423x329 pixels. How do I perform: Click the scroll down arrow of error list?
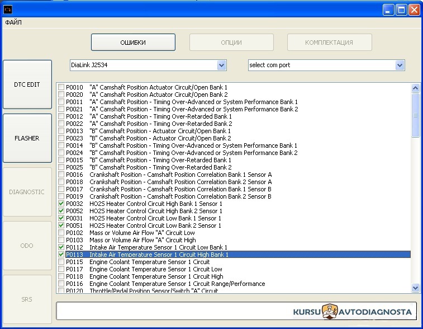(415, 288)
